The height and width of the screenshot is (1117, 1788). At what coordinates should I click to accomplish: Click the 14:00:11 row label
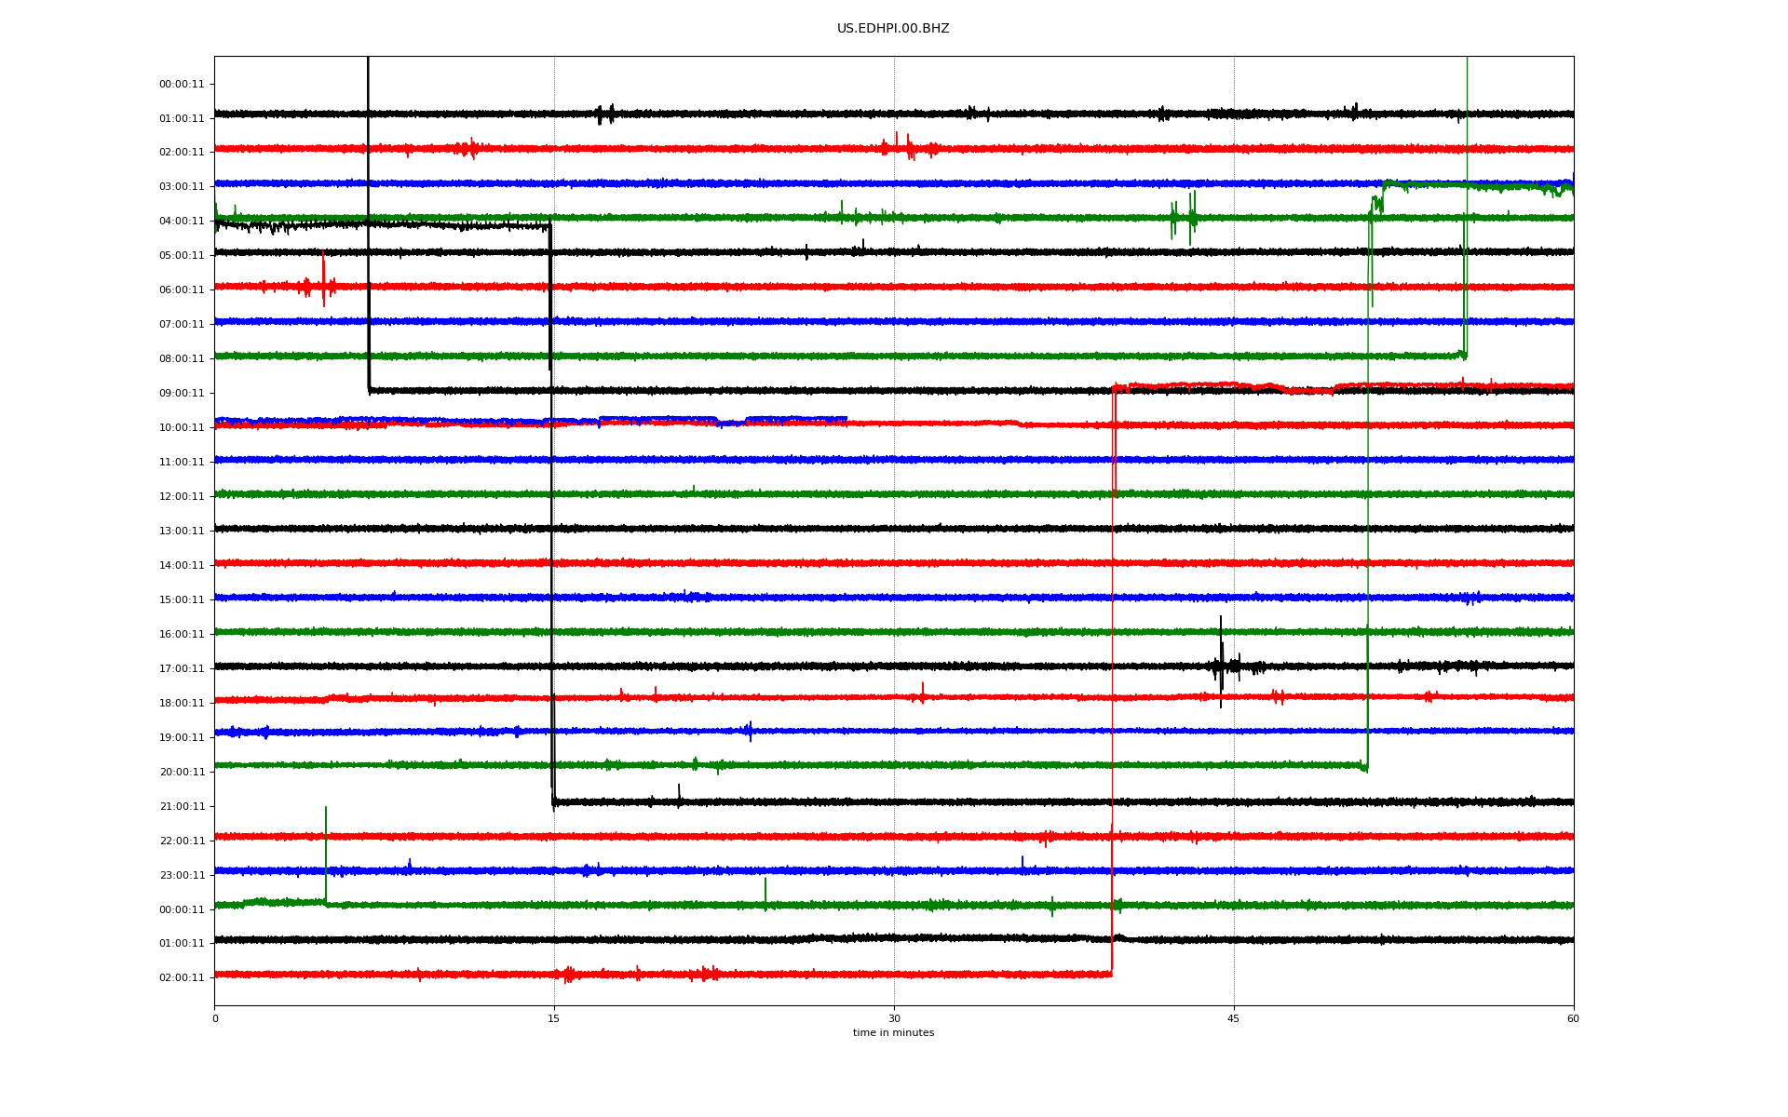coord(182,565)
